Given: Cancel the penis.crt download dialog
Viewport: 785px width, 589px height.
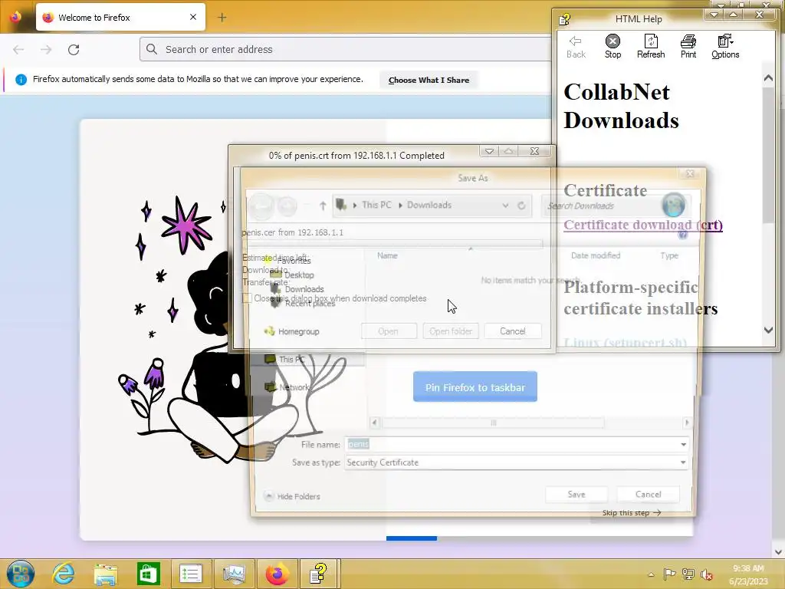Looking at the screenshot, I should pos(513,331).
